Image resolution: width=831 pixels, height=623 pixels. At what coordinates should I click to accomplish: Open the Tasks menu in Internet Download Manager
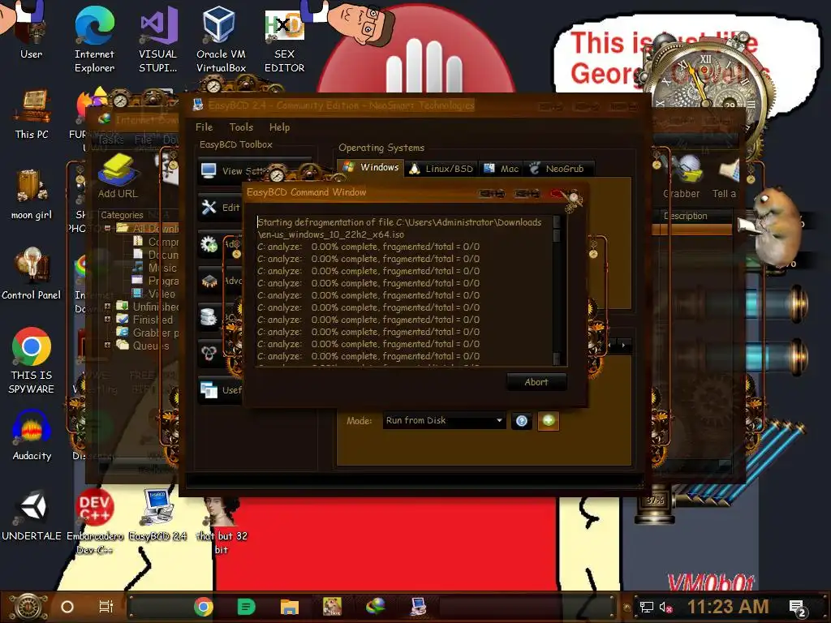pyautogui.click(x=110, y=140)
